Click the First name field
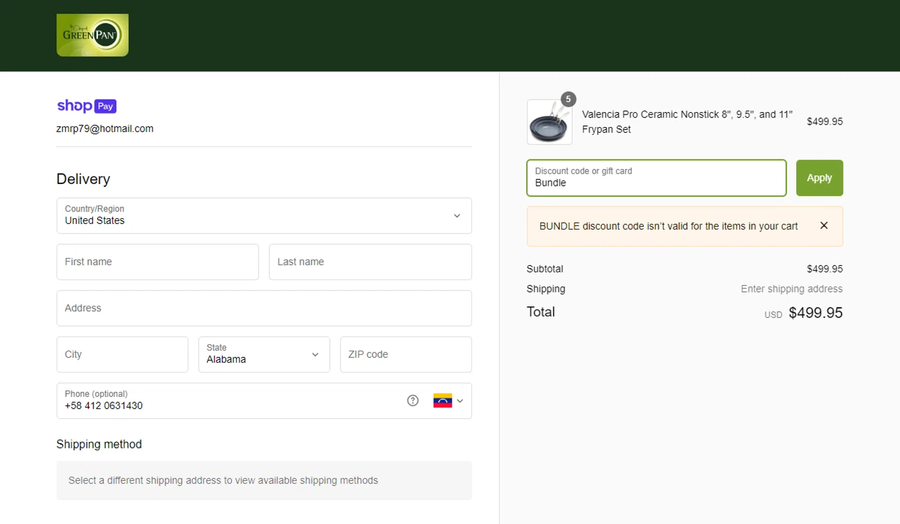The width and height of the screenshot is (900, 524). [158, 262]
